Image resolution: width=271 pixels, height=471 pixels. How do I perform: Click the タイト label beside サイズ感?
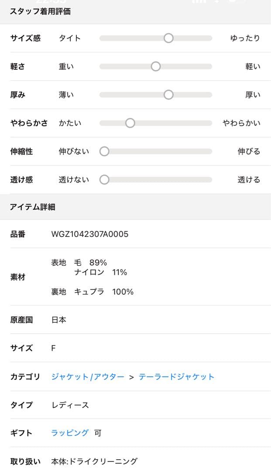[70, 38]
